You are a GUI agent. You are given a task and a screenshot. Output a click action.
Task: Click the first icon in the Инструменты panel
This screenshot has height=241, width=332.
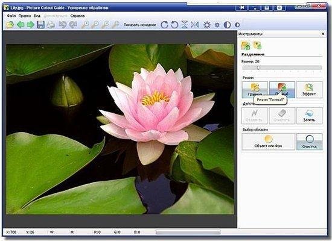coord(246,45)
